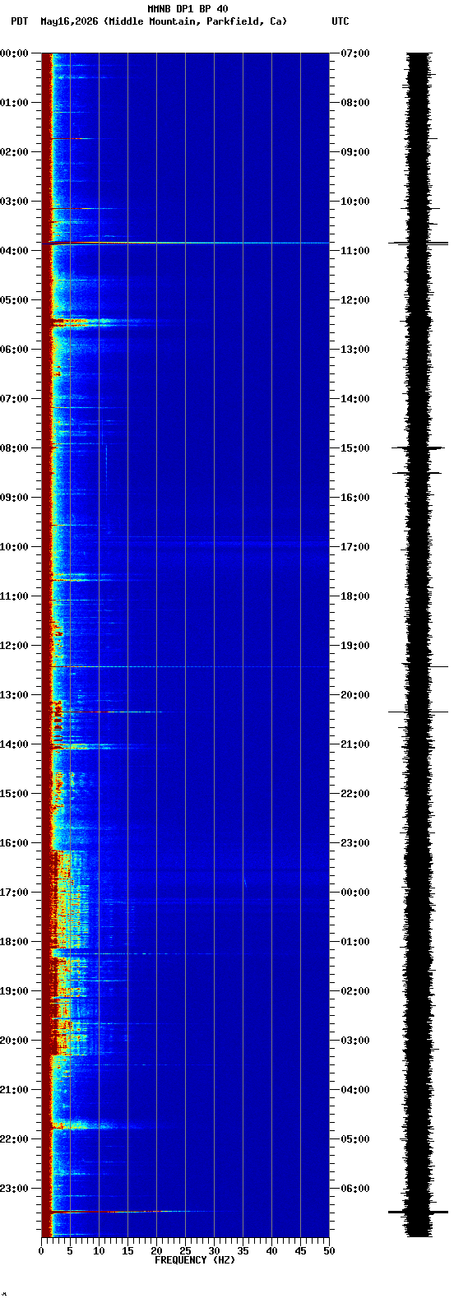This screenshot has width=454, height=1303.
Task: Click the UTC time label '17:00' on right axis
Action: coord(355,547)
